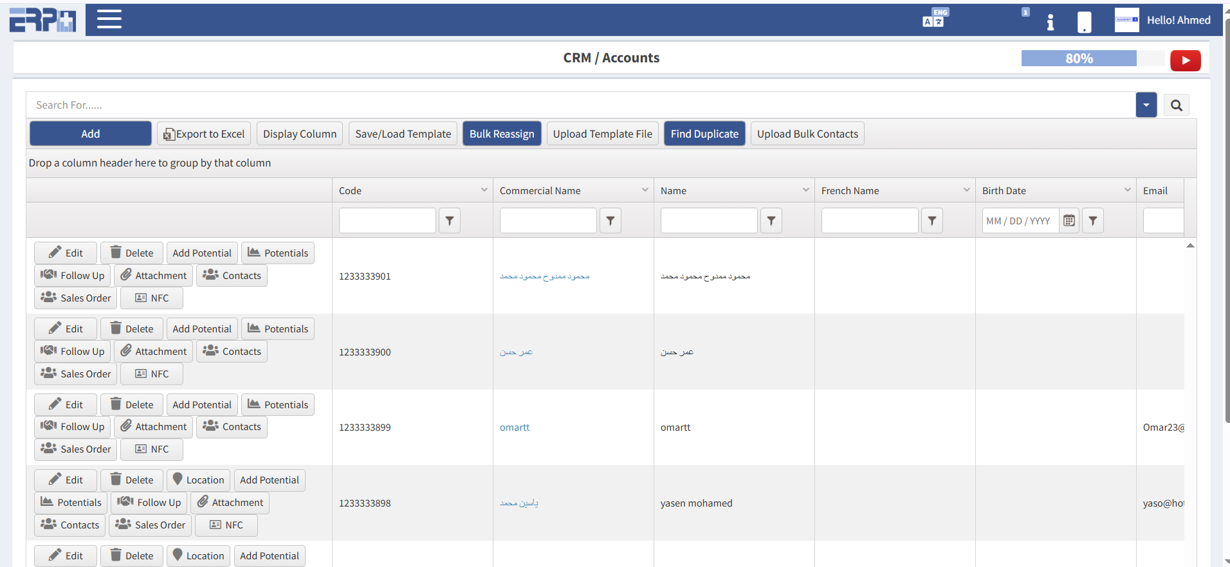
Task: Focus the Search For text field
Action: [579, 105]
